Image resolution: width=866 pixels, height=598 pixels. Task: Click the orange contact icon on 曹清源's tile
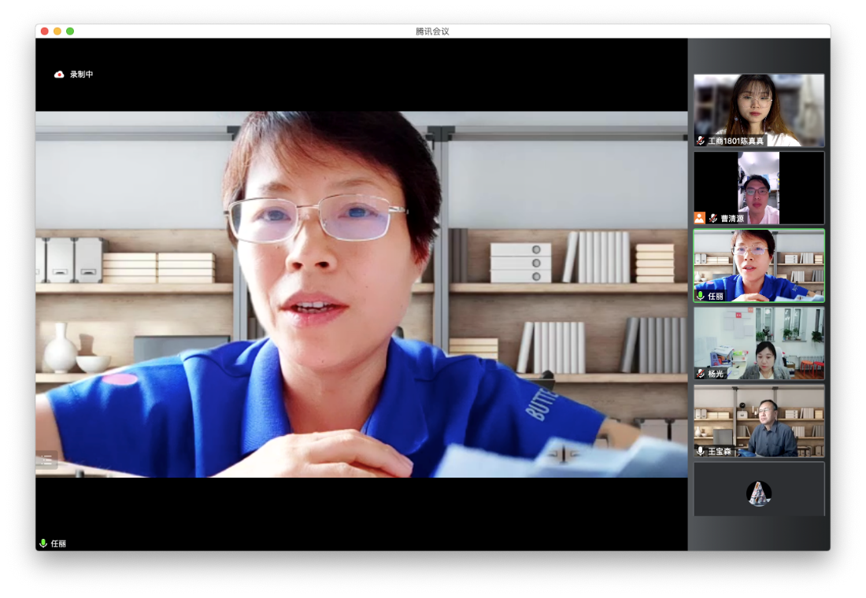tap(699, 218)
